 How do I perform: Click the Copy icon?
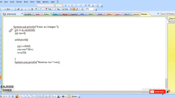tap(29, 9)
